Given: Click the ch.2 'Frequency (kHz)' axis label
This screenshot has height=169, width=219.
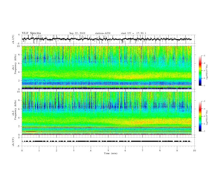Looking at the screenshot, I should coord(15,110).
